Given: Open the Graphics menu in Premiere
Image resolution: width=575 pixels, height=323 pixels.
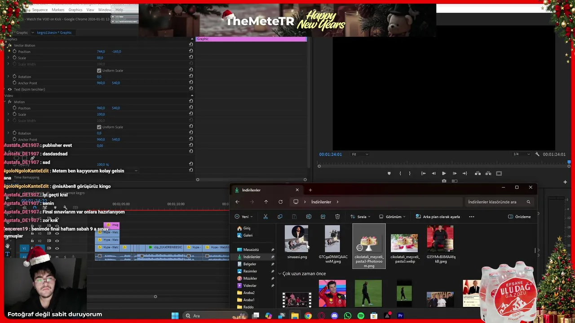Looking at the screenshot, I should (75, 10).
